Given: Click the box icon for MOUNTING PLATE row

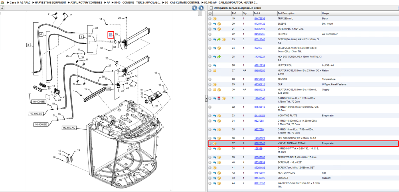Looking at the screenshot, I should click(x=219, y=116).
